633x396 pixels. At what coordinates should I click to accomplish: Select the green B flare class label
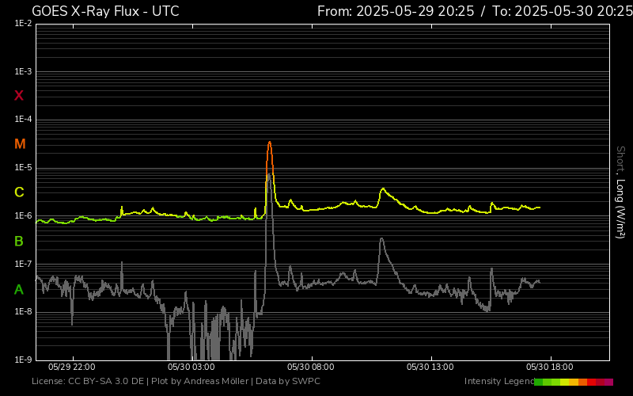(19, 241)
